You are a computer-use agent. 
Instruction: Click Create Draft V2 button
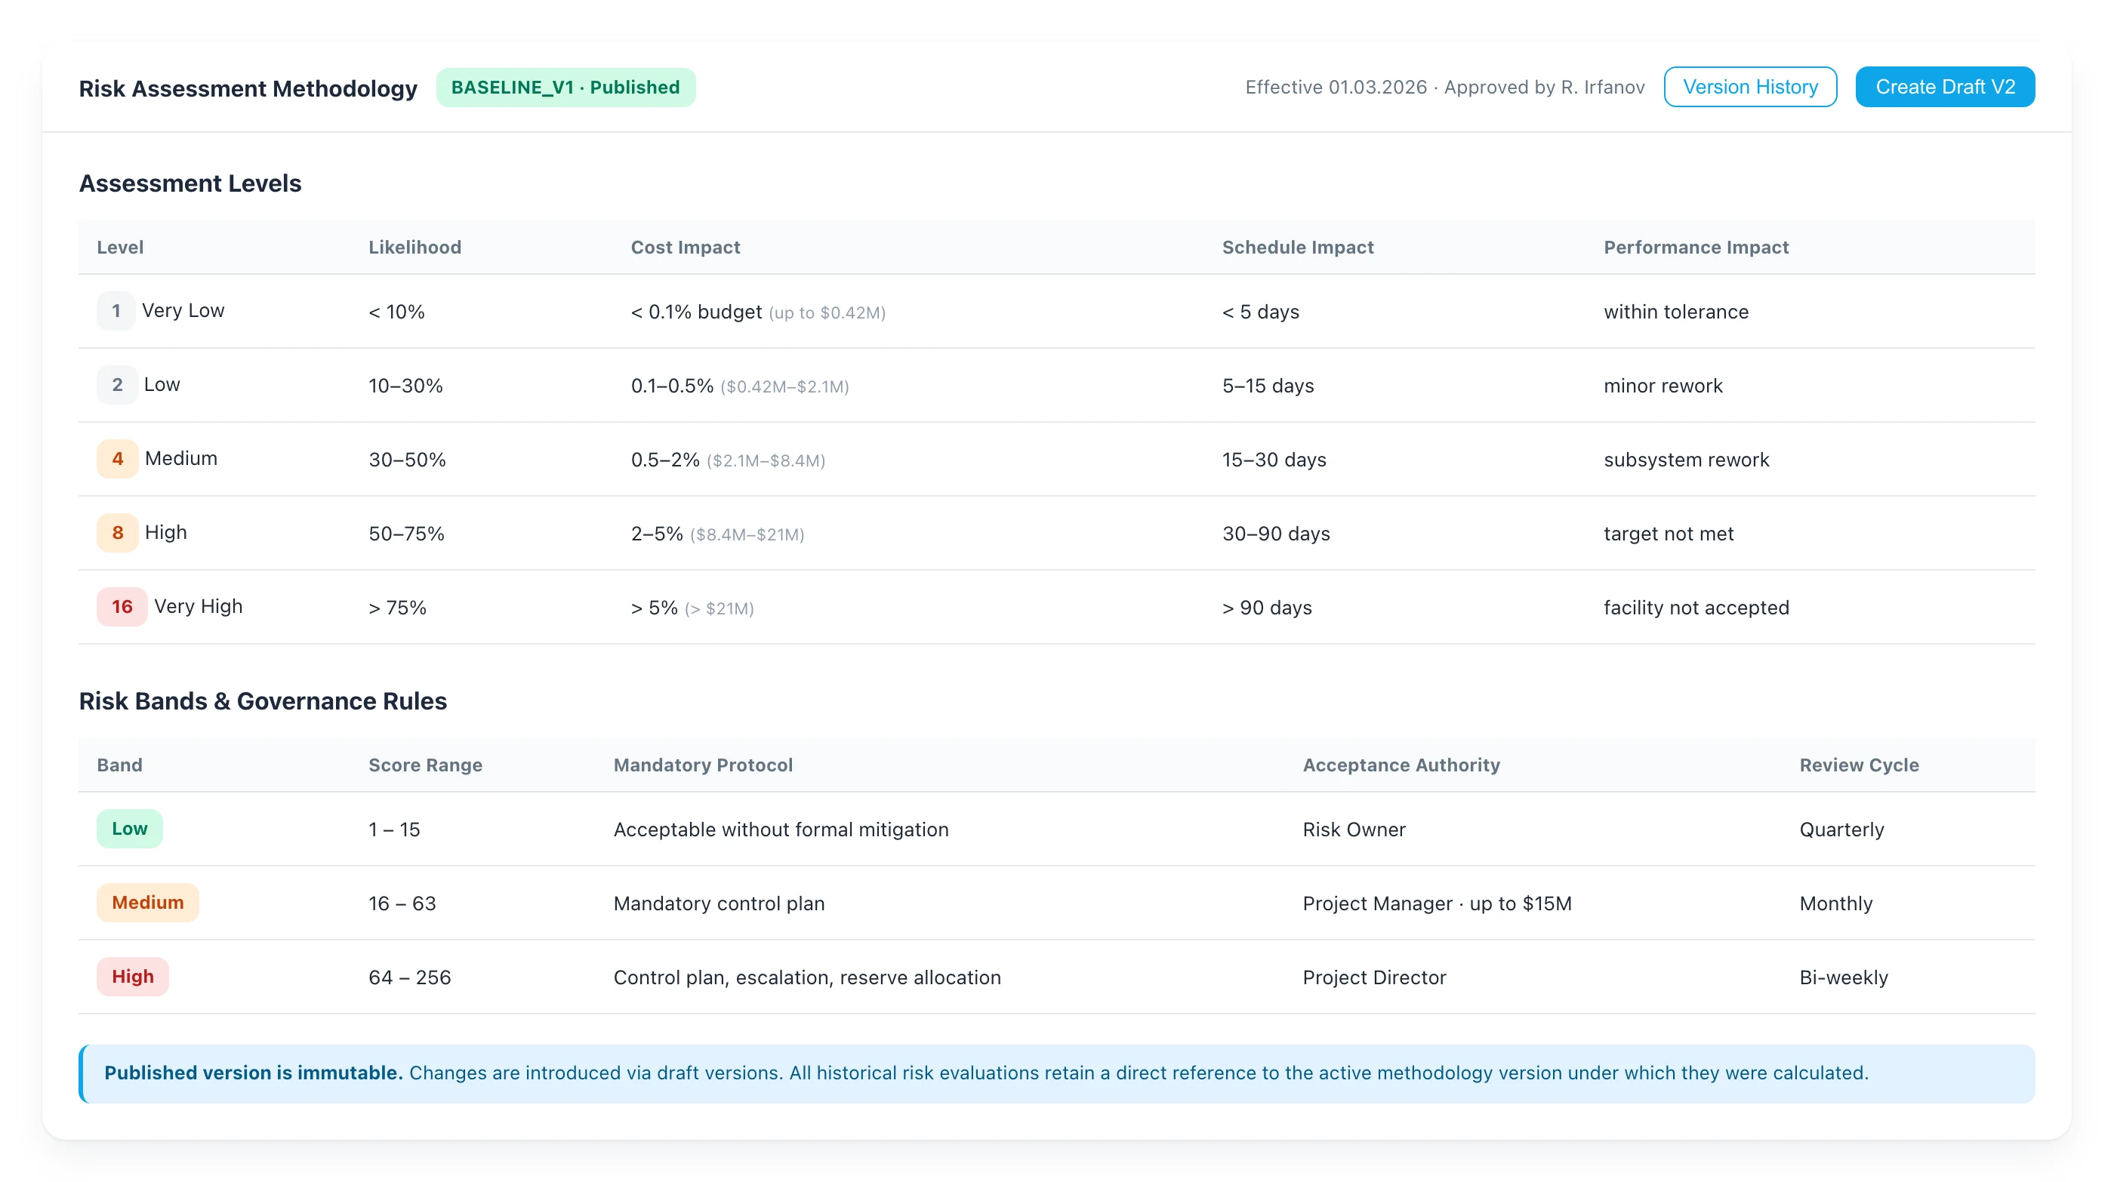click(1945, 87)
